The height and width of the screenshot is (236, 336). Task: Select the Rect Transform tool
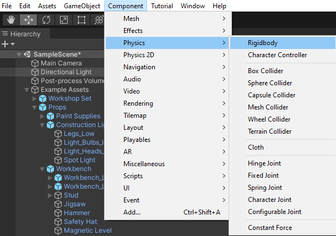[81, 20]
